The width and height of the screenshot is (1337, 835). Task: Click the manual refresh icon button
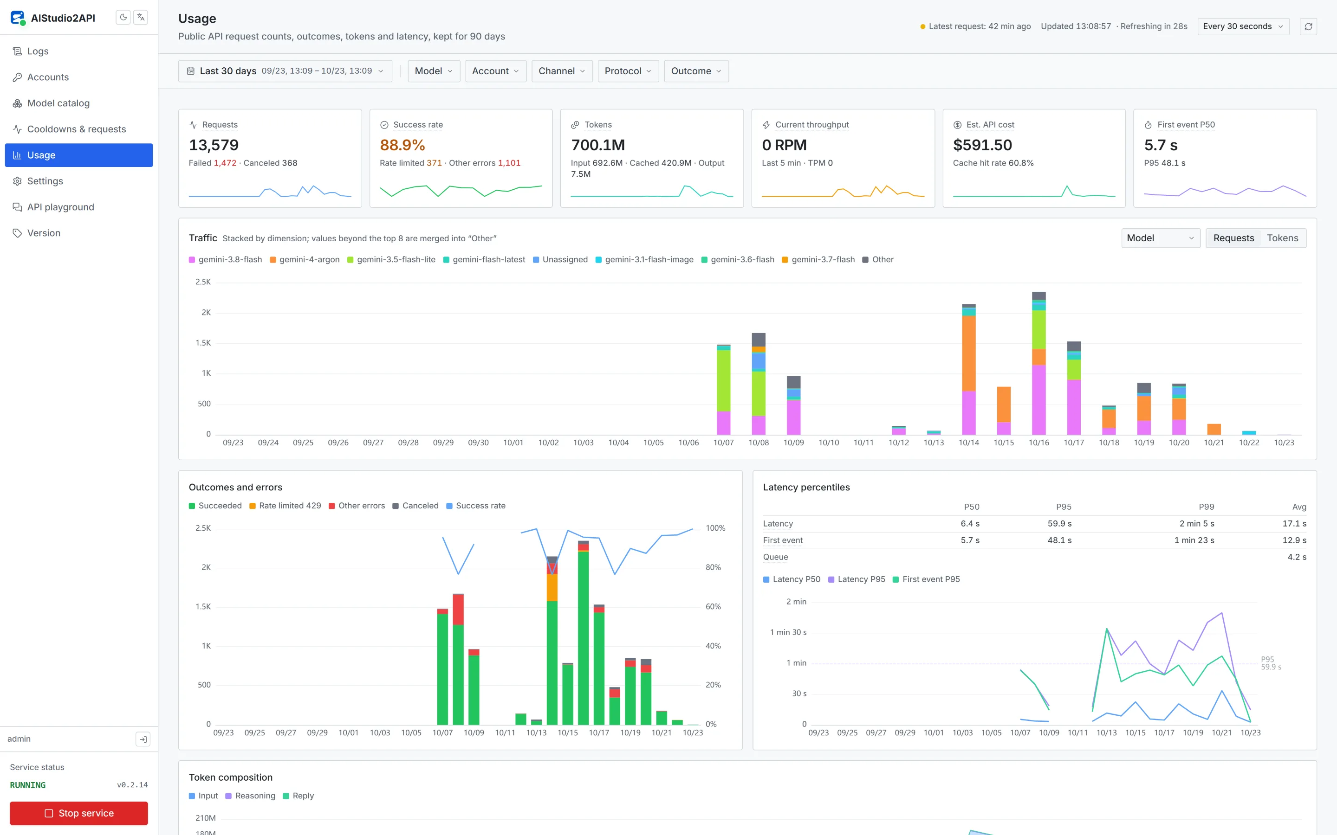[x=1308, y=26]
